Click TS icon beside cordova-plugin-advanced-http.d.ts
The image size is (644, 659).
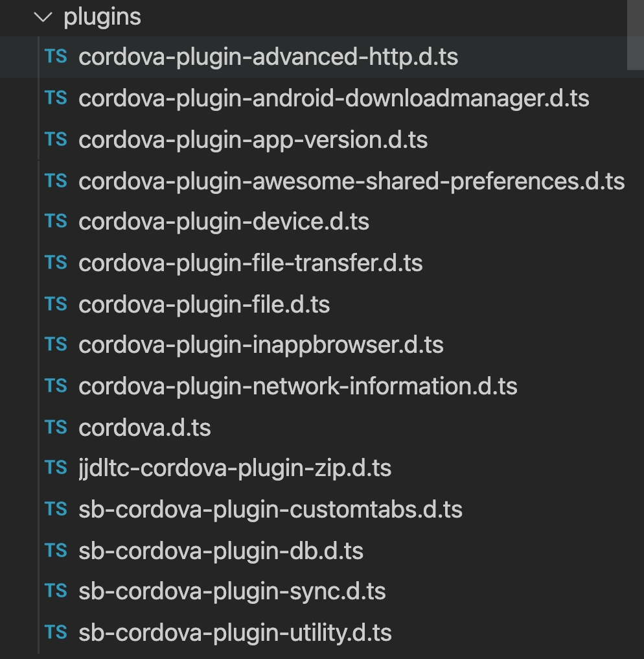[x=56, y=57]
